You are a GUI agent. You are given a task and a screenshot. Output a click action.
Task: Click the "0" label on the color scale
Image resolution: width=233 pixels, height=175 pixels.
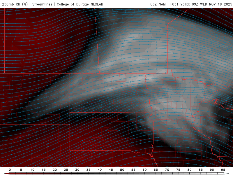(10, 170)
